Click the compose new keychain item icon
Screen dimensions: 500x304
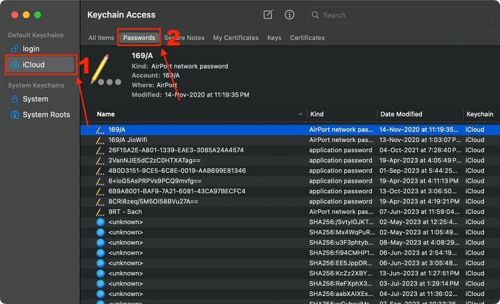[x=268, y=15]
